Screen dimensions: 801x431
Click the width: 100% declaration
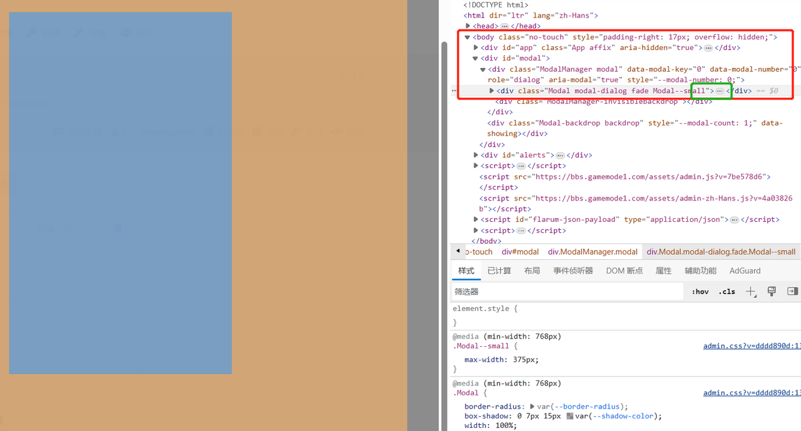[491, 426]
